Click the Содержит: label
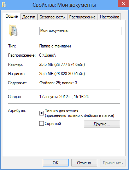The height and width of the screenshot is (170, 129). point(17,83)
